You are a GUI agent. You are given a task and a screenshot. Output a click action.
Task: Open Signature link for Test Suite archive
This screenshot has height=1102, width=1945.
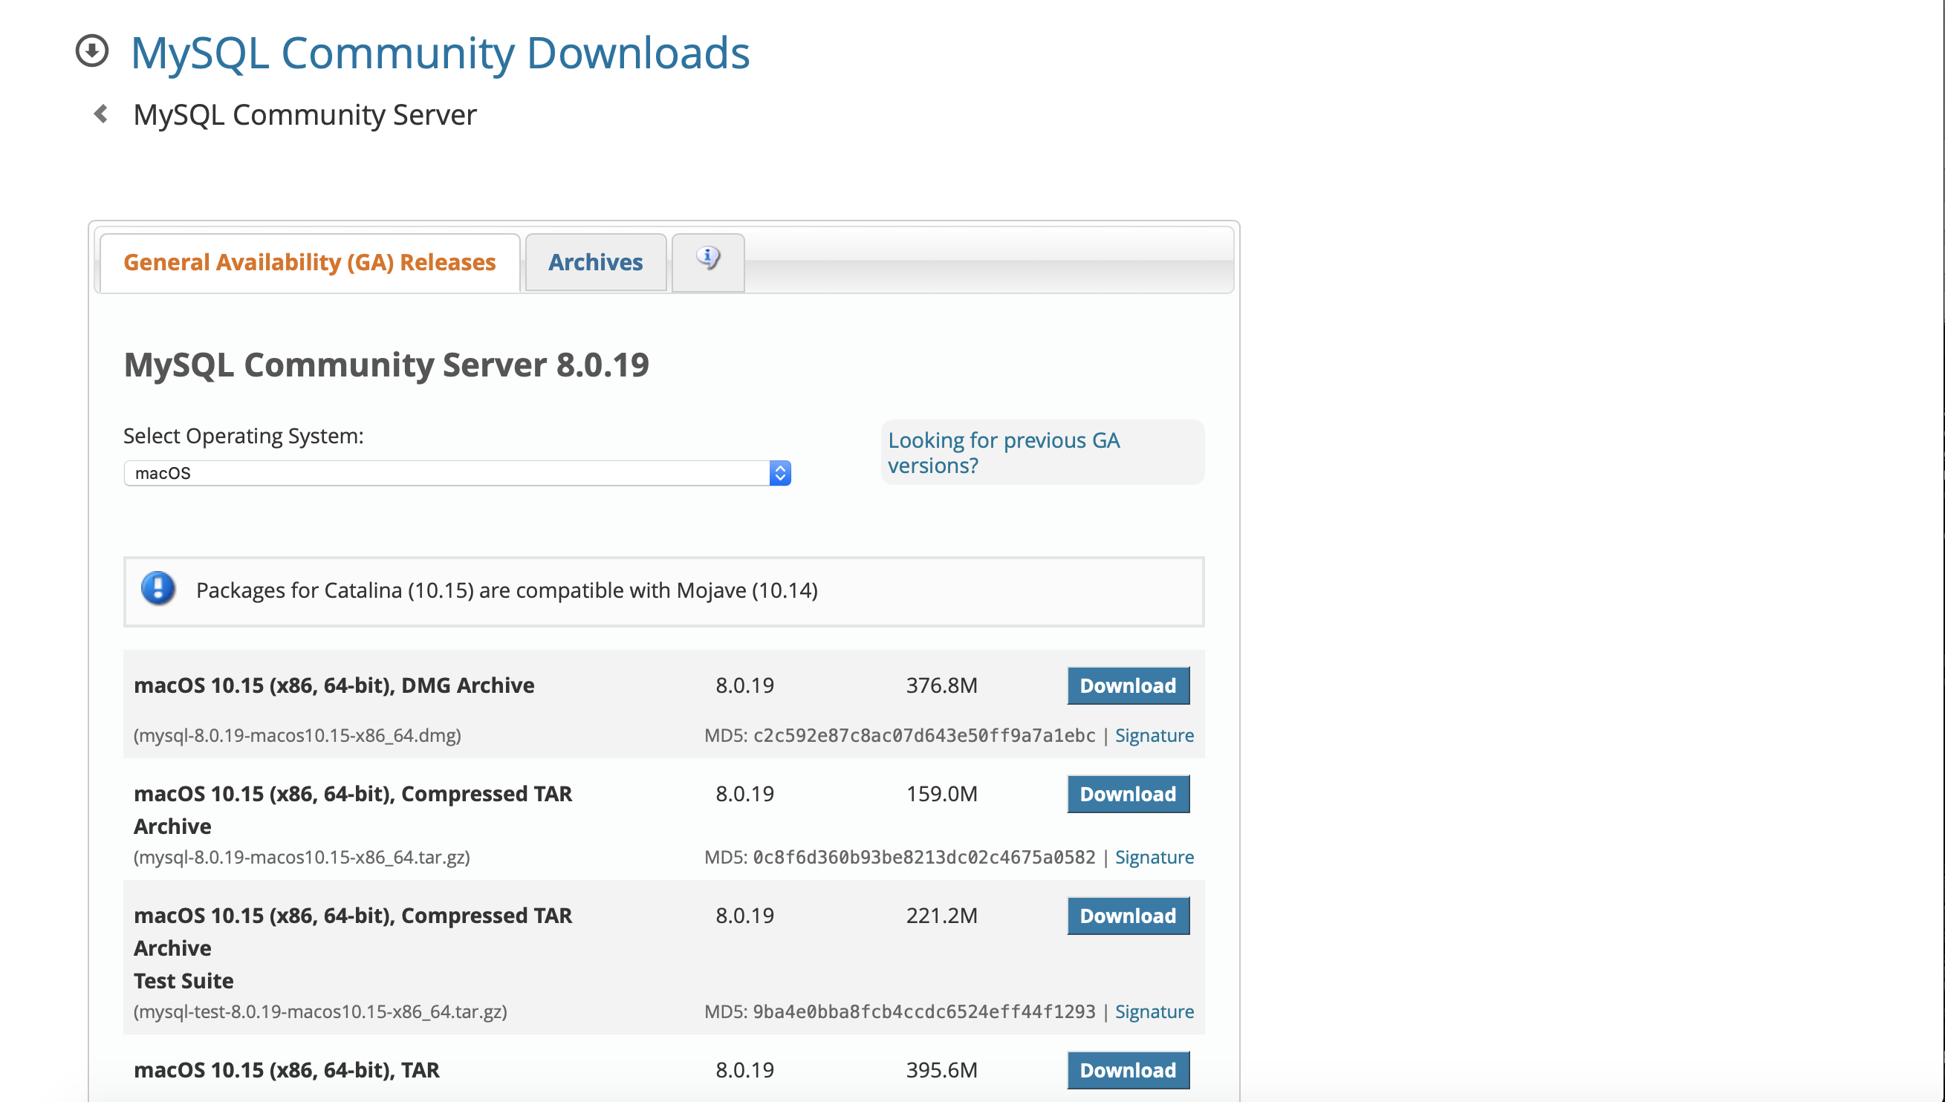click(1154, 1011)
